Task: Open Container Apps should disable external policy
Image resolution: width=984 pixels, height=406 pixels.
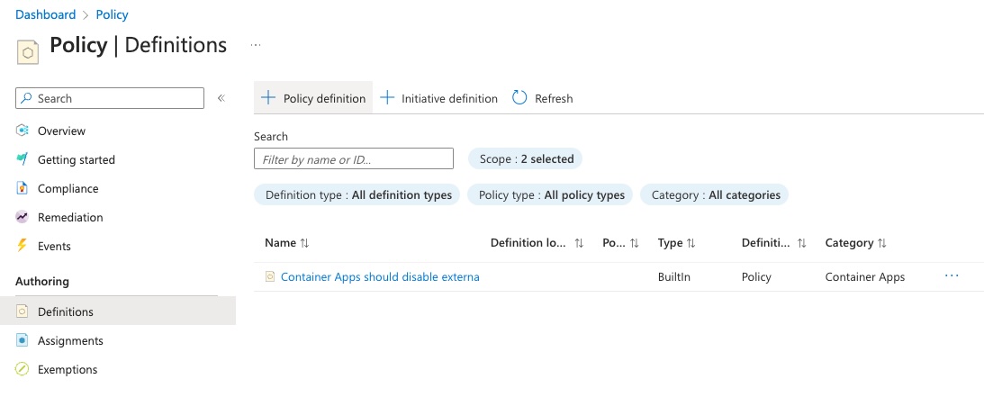Action: (380, 276)
